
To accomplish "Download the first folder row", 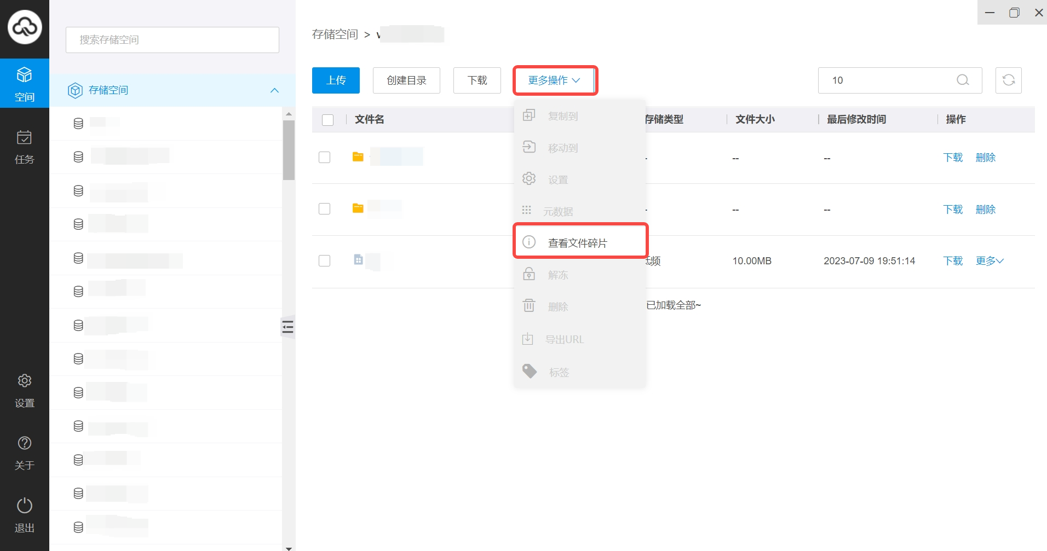I will pos(953,158).
